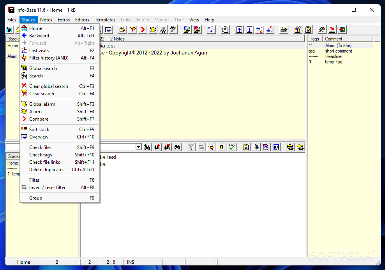Click the filter-with-star funnel toolbar icon
Screen dimensions: 385x270
click(x=132, y=30)
